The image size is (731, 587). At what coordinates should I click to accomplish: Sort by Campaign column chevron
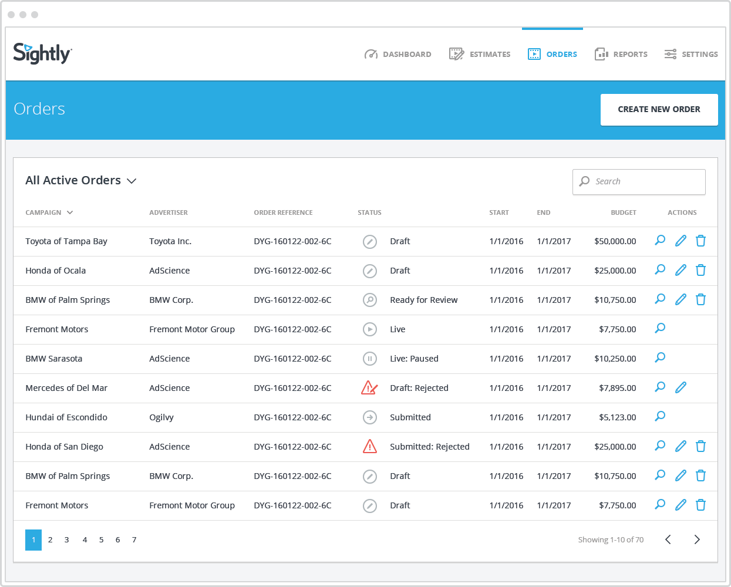coord(70,212)
